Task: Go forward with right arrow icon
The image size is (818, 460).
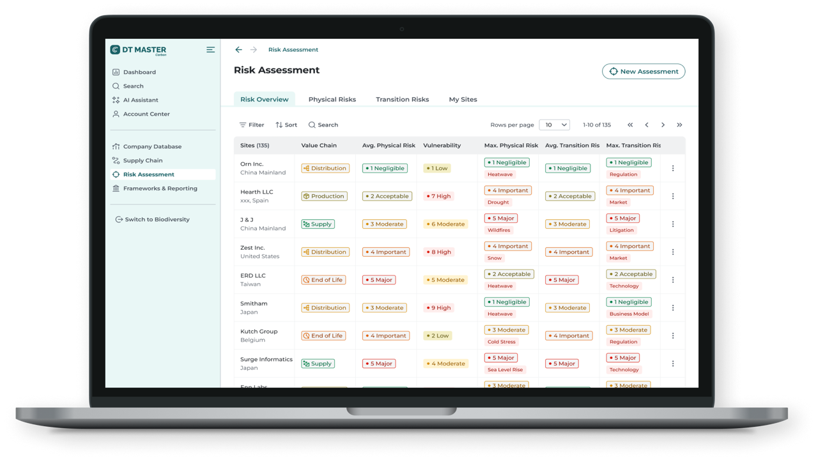Action: click(254, 50)
